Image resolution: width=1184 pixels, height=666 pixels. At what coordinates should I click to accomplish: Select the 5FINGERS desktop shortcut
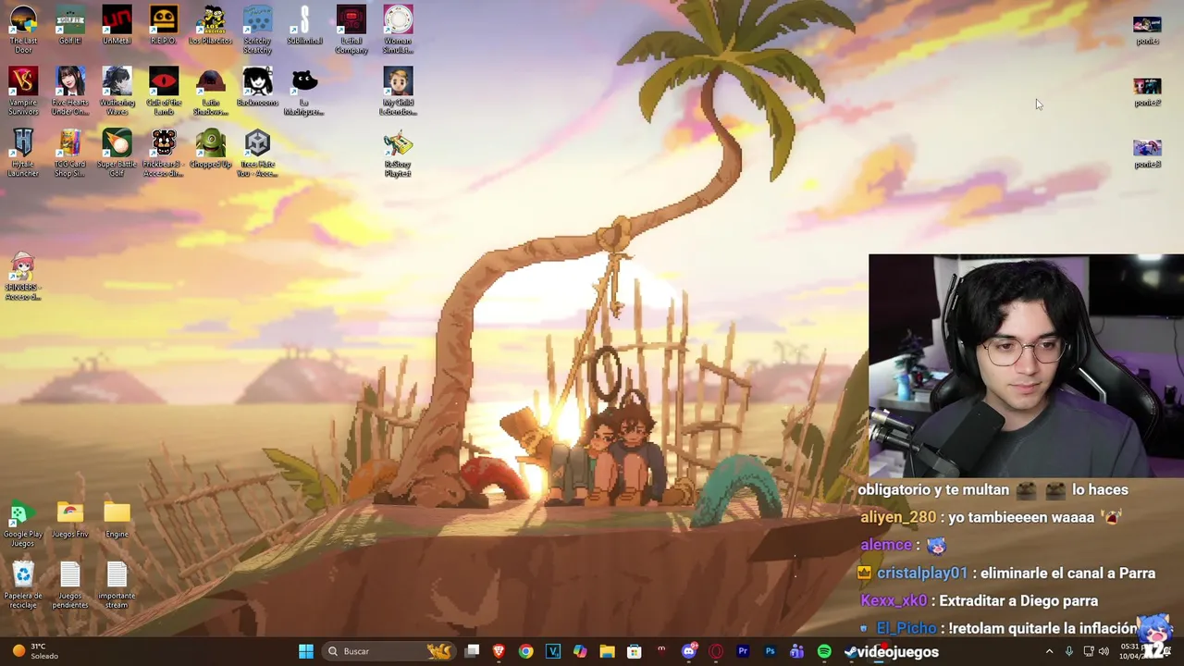tap(23, 277)
